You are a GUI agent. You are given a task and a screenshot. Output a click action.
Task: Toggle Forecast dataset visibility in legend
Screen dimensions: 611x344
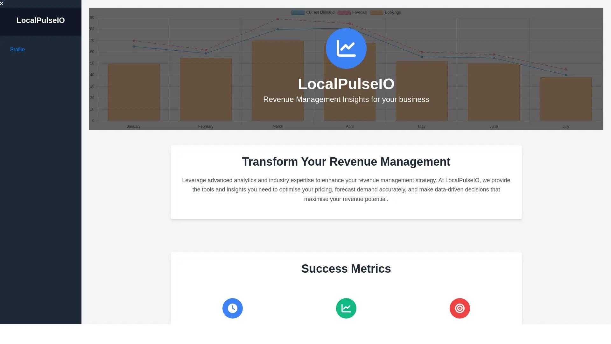pyautogui.click(x=360, y=12)
